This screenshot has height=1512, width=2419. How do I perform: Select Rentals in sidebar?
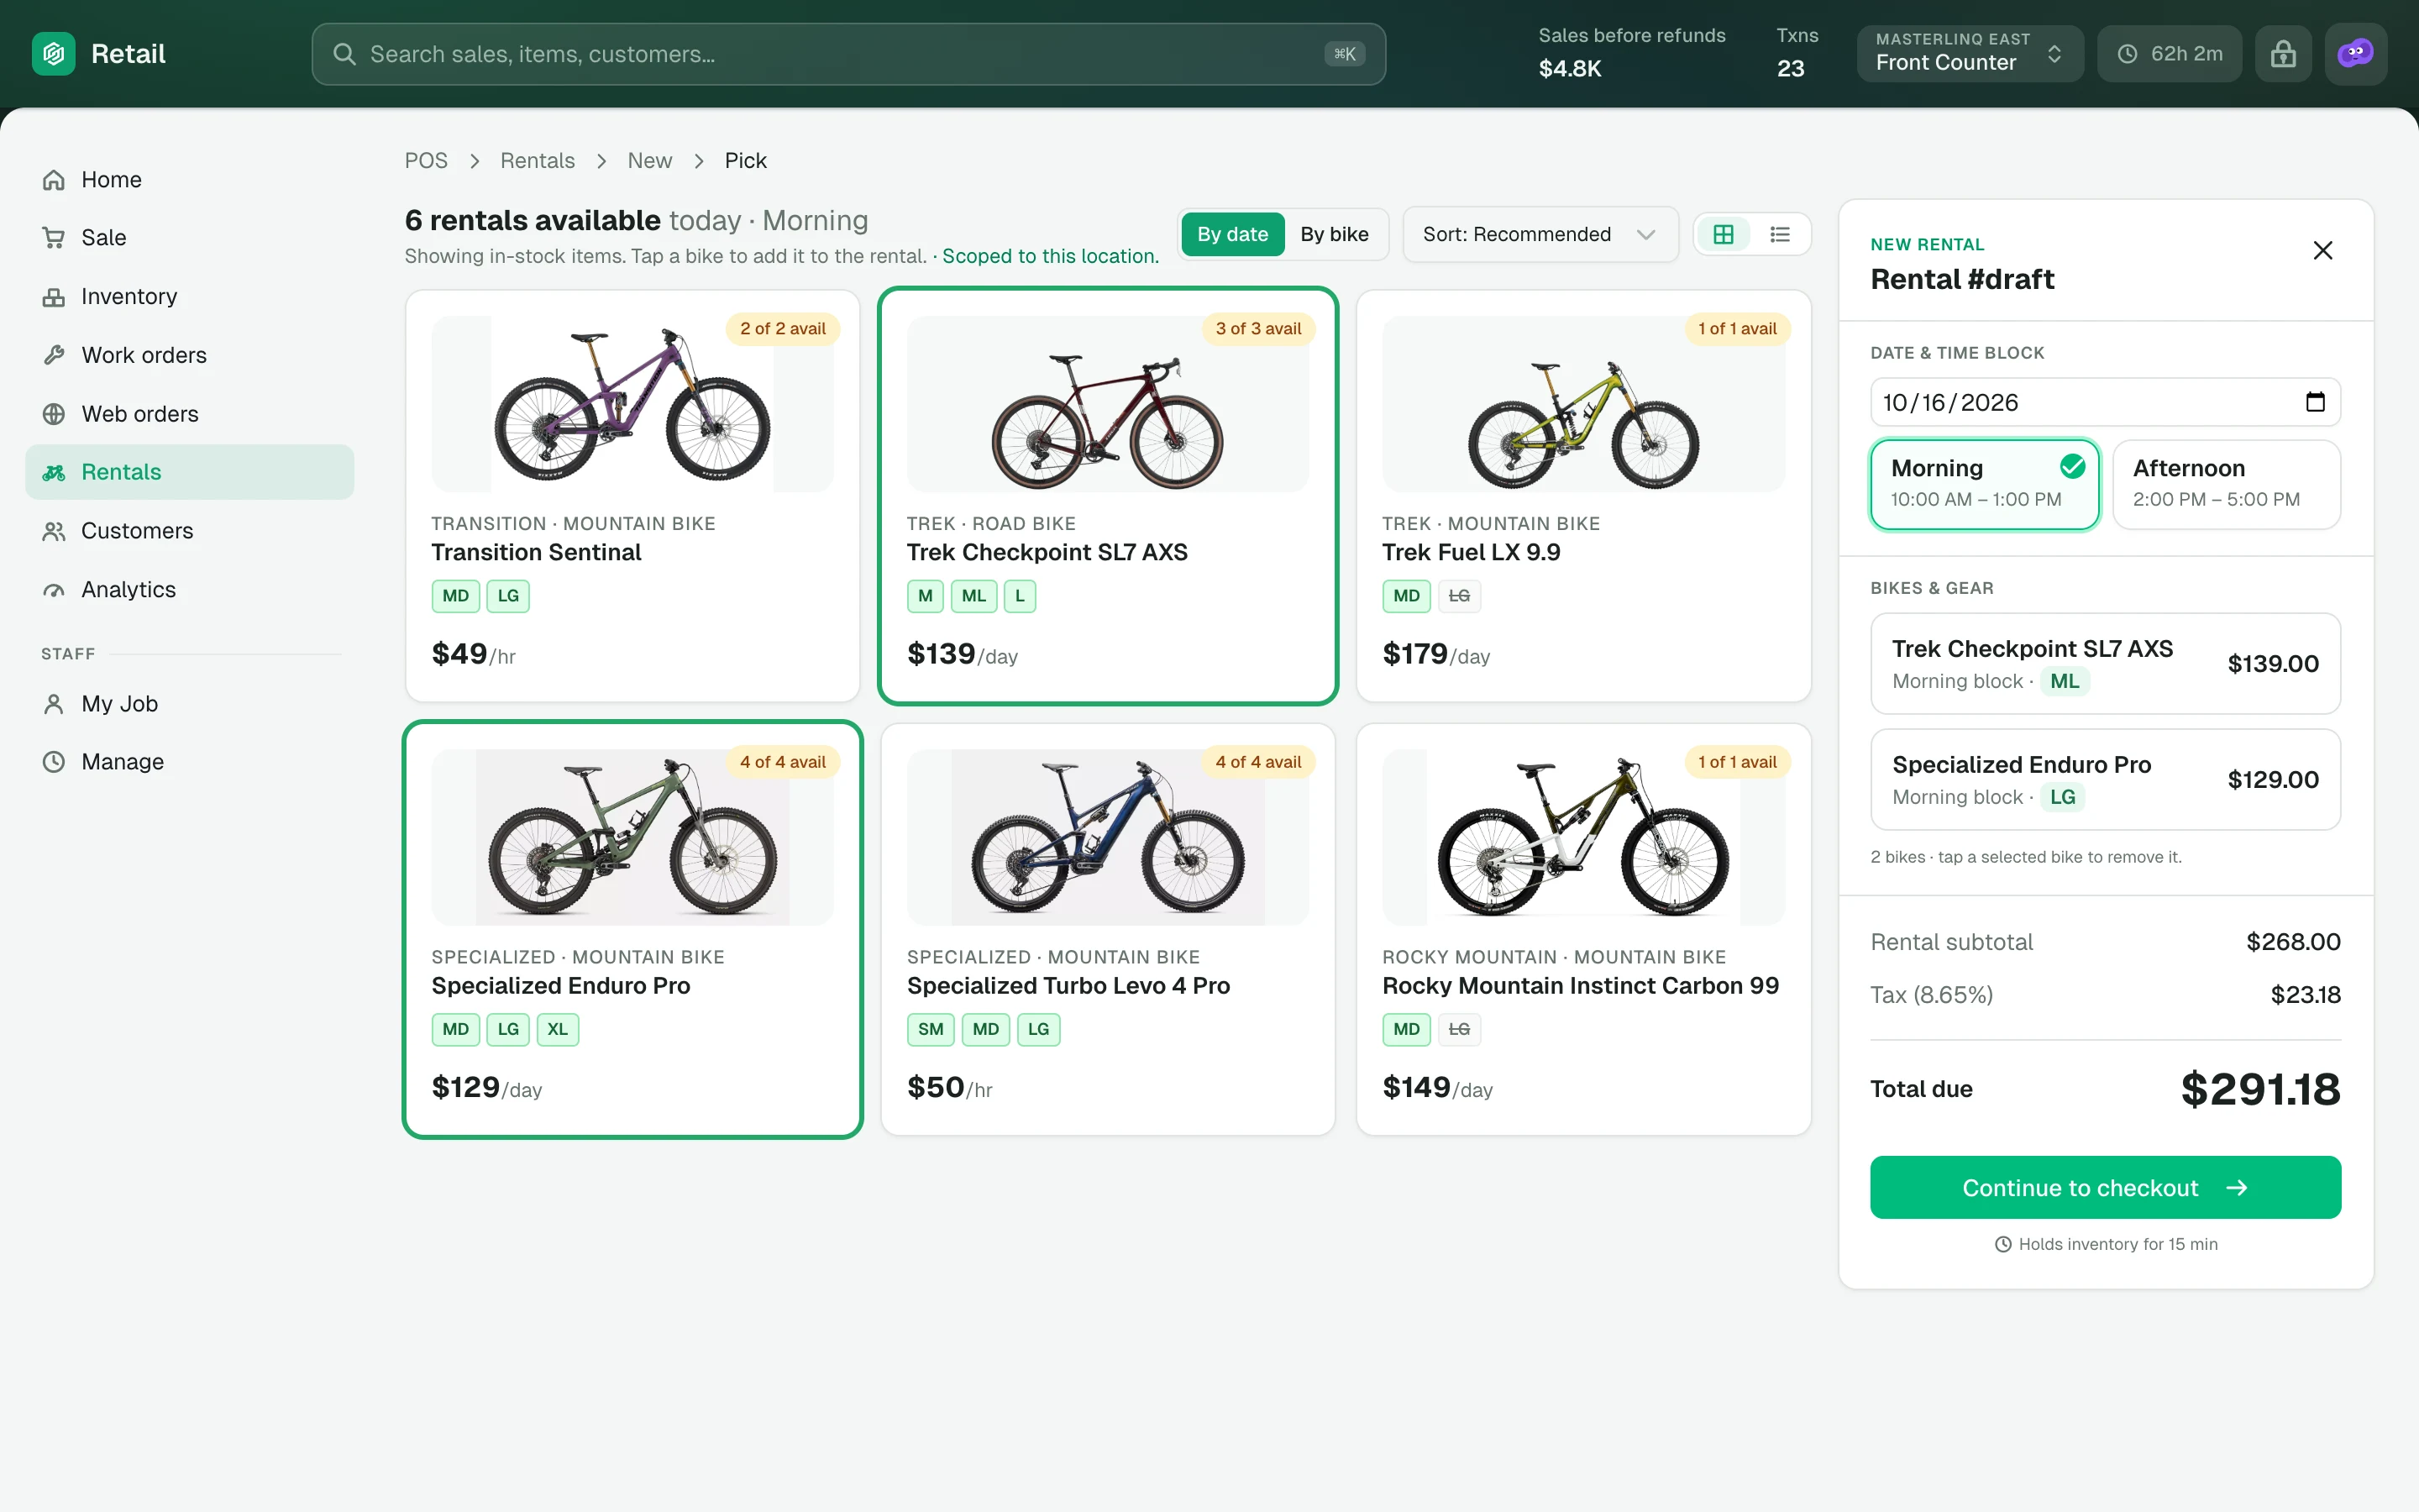click(190, 472)
